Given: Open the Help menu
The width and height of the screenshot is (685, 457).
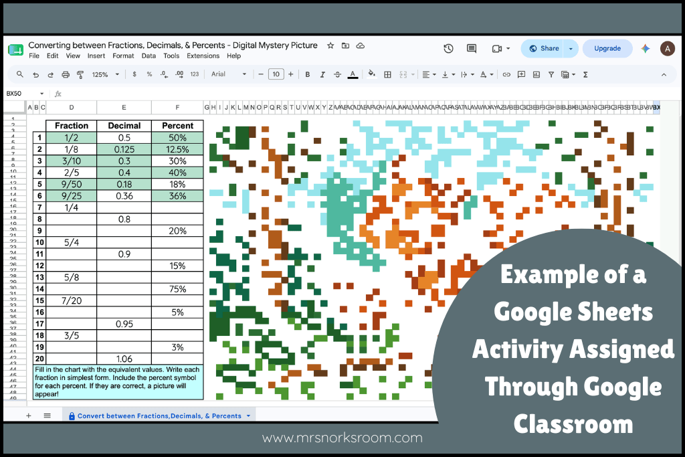Looking at the screenshot, I should pos(233,56).
